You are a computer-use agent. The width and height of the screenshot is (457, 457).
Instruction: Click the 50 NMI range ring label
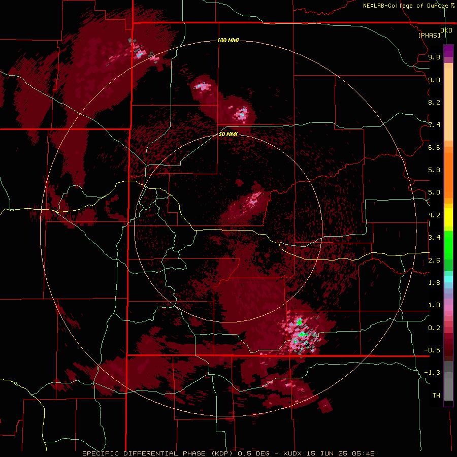pyautogui.click(x=228, y=134)
